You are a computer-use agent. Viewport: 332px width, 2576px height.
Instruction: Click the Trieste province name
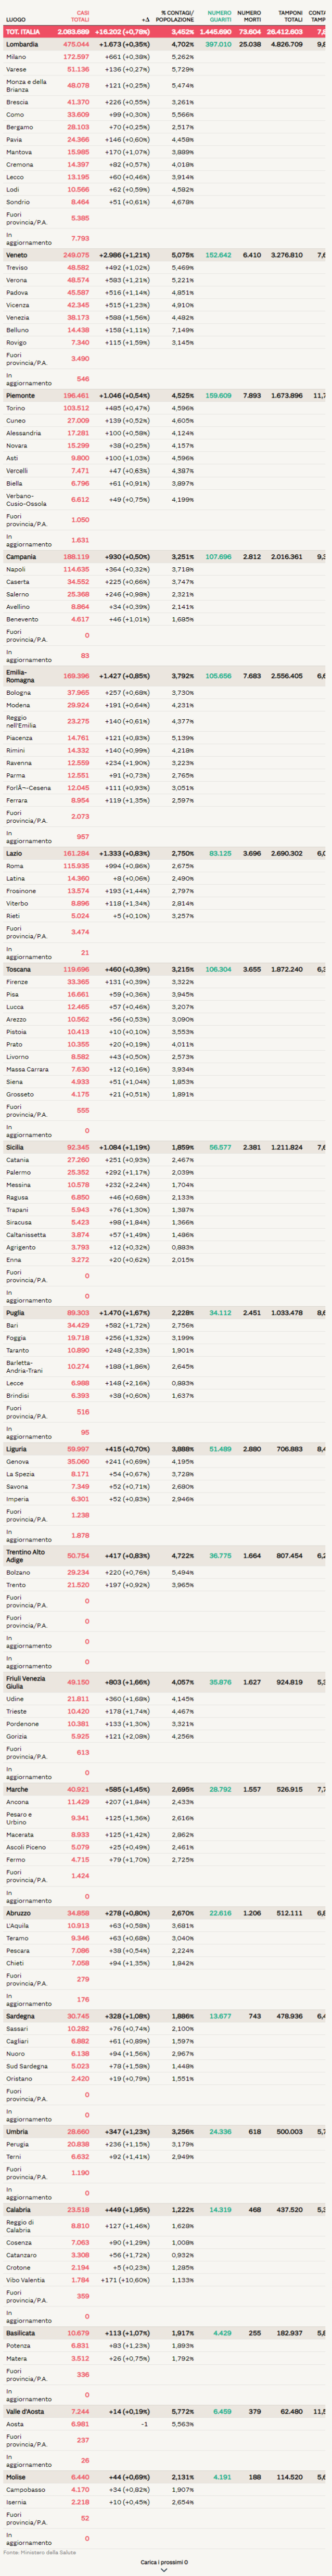click(x=17, y=1711)
